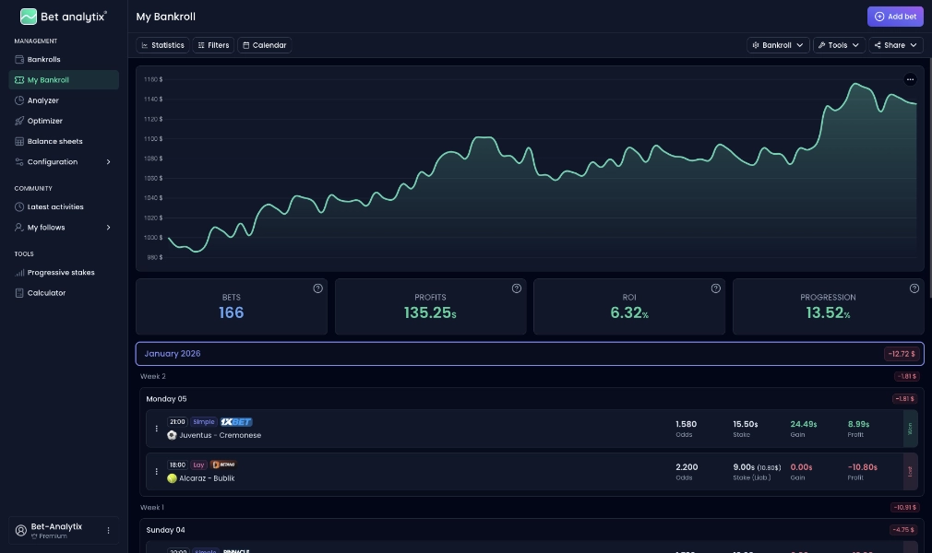Image resolution: width=932 pixels, height=553 pixels.
Task: Open the chart options menu with three dots
Action: [910, 79]
